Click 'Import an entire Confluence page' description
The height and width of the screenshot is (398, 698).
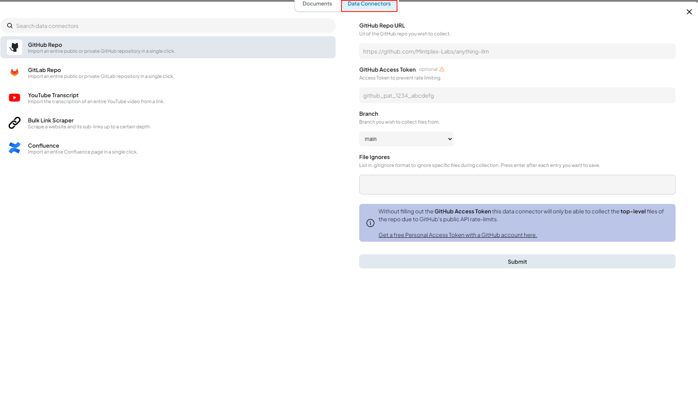click(x=83, y=152)
